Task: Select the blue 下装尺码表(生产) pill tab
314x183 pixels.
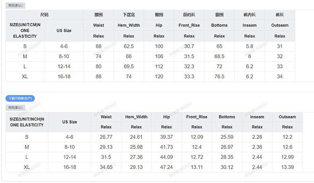Action: pos(20,98)
